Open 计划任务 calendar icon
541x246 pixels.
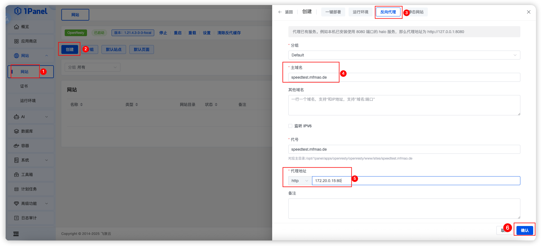(16, 189)
